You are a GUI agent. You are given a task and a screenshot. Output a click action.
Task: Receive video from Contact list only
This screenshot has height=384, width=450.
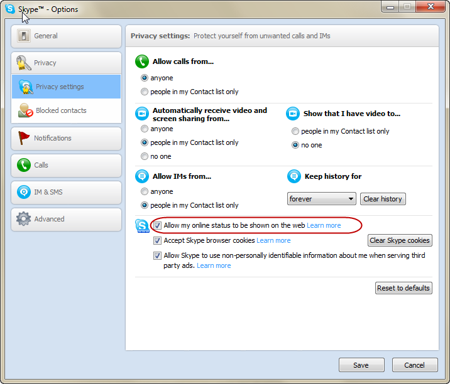[x=145, y=142]
